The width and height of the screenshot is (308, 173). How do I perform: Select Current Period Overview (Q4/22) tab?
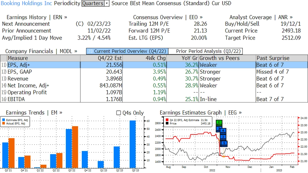pyautogui.click(x=127, y=51)
